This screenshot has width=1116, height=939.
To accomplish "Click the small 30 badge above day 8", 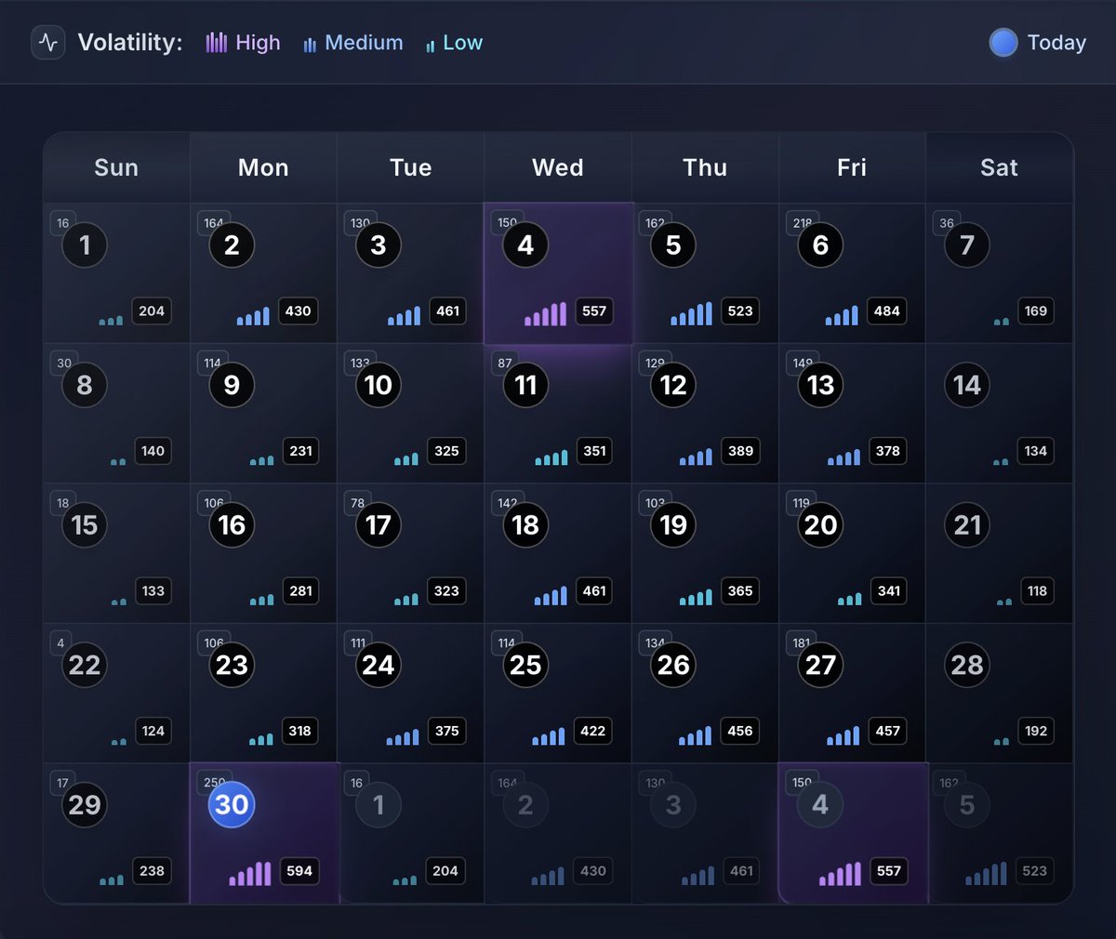I will click(x=64, y=364).
